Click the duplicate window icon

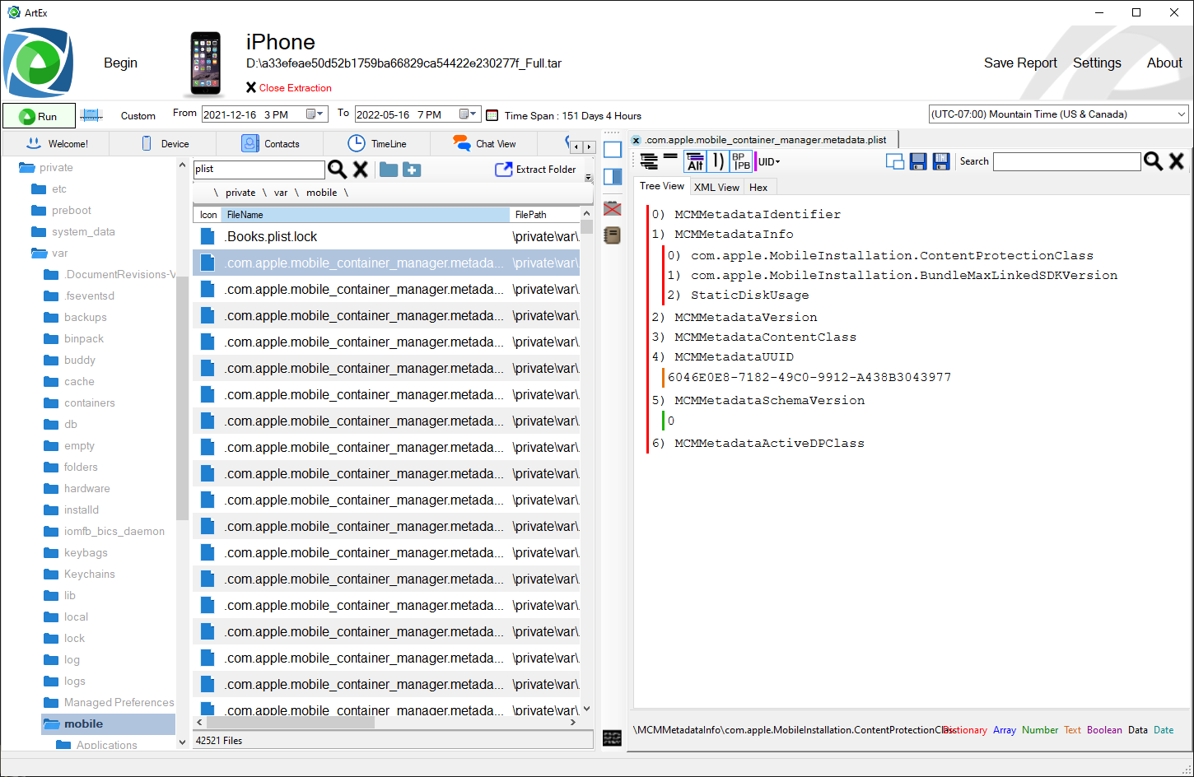895,161
